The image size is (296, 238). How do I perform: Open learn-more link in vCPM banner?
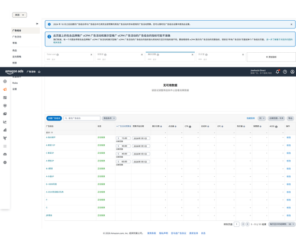coord(279,40)
